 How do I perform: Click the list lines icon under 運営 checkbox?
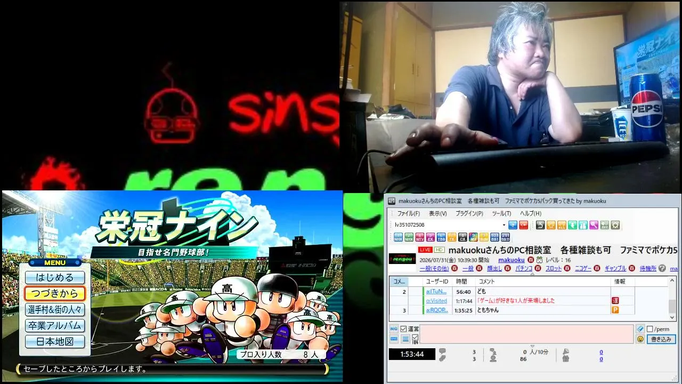405,339
